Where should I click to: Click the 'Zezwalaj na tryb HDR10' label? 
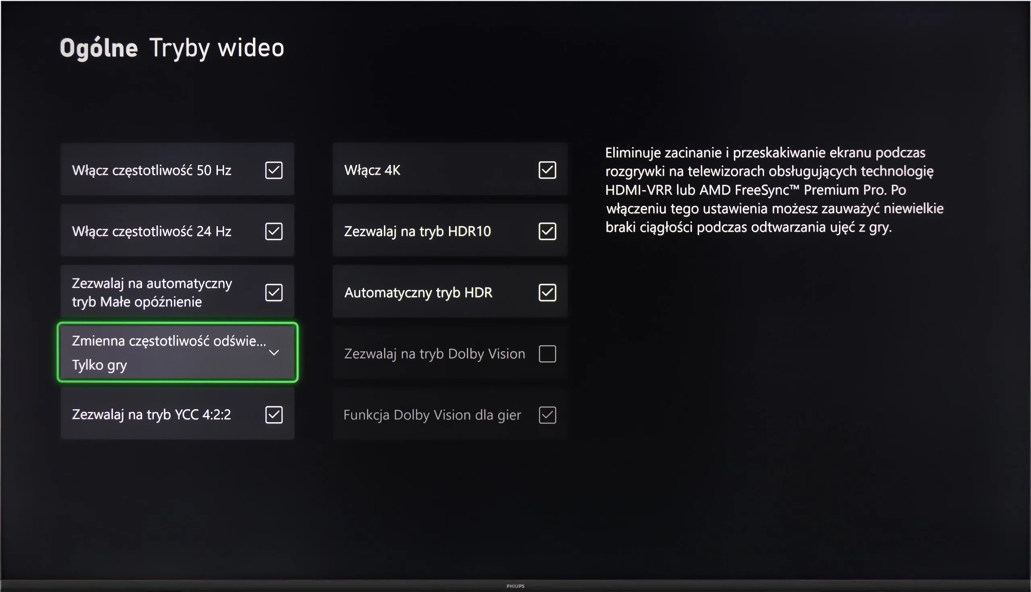(418, 231)
